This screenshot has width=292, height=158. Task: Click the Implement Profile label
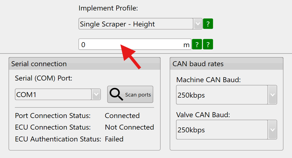pyautogui.click(x=108, y=8)
